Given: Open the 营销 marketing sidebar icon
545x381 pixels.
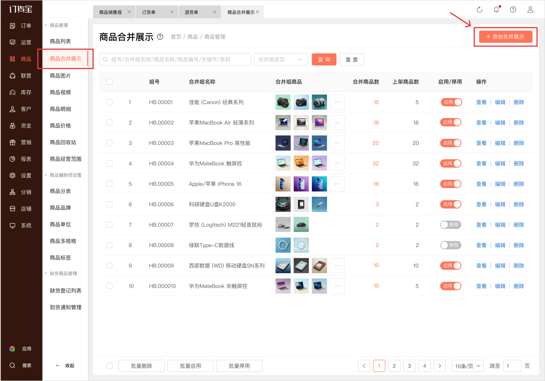Looking at the screenshot, I should tap(13, 142).
